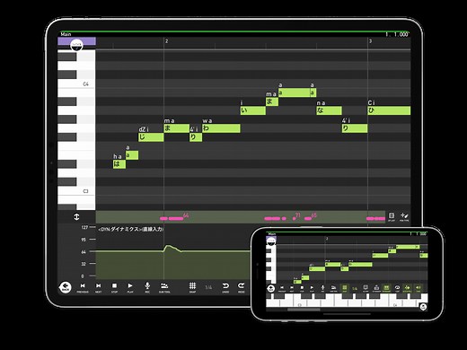The height and width of the screenshot is (350, 467).
Task: Toggle the highlighted auto scroll button on phone
Action: 407,288
